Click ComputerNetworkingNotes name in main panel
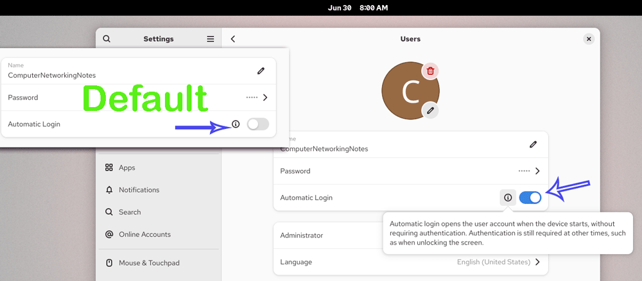Screen dimensions: 642x281 324,149
